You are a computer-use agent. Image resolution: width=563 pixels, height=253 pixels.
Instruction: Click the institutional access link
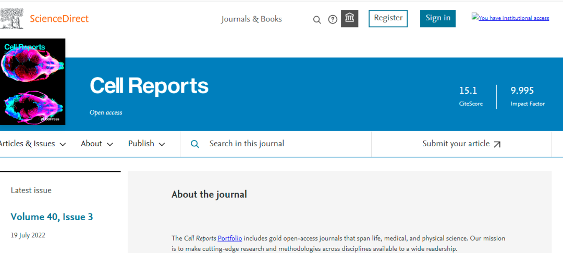[510, 18]
